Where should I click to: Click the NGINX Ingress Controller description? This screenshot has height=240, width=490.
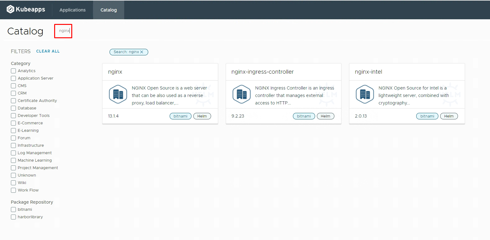(294, 95)
